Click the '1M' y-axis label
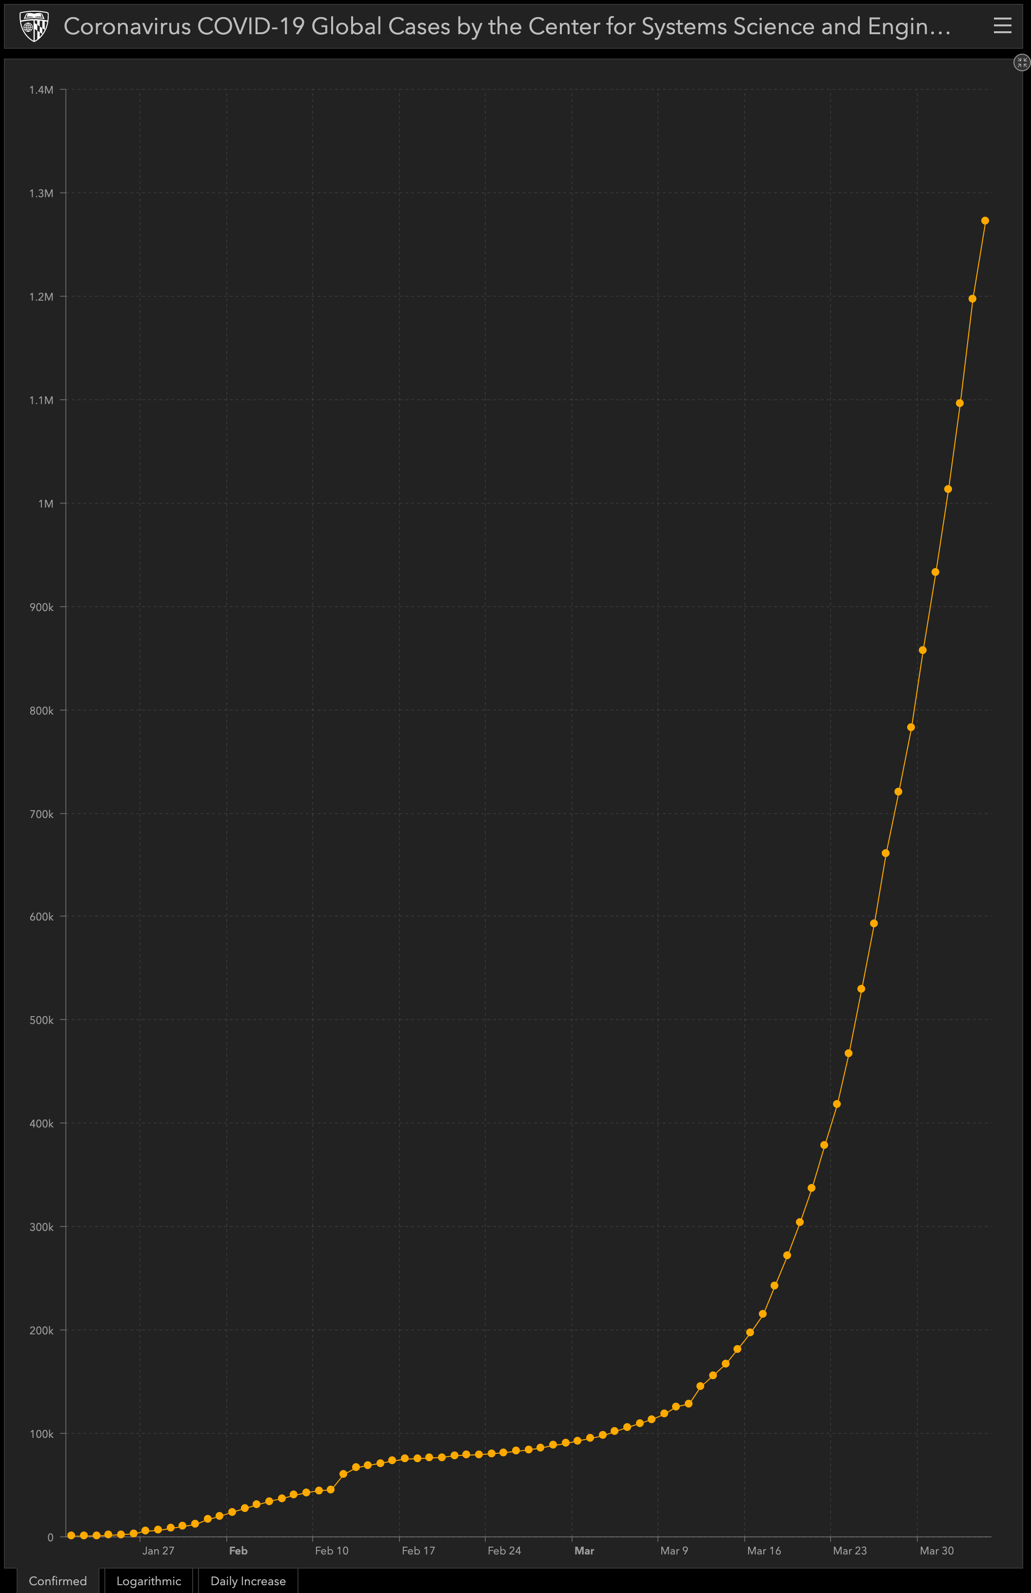 (x=45, y=503)
